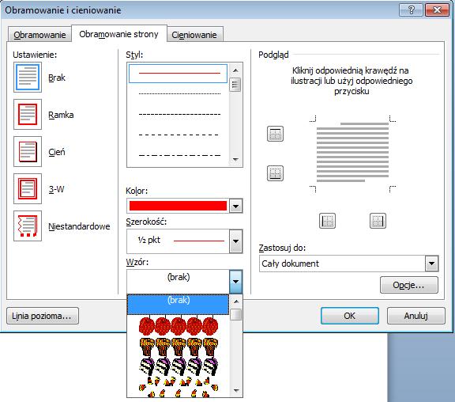Open the Zastosuj do dropdown arrow
Screen dimensions: 455x402
pyautogui.click(x=432, y=264)
